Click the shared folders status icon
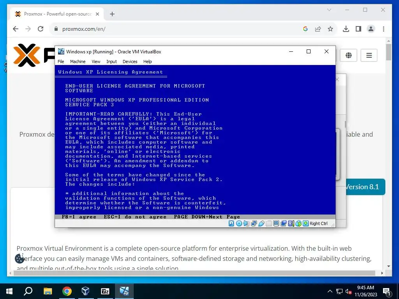 pyautogui.click(x=268, y=223)
